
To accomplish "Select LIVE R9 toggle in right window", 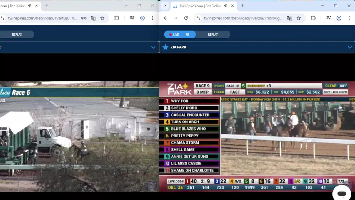I will [180, 34].
